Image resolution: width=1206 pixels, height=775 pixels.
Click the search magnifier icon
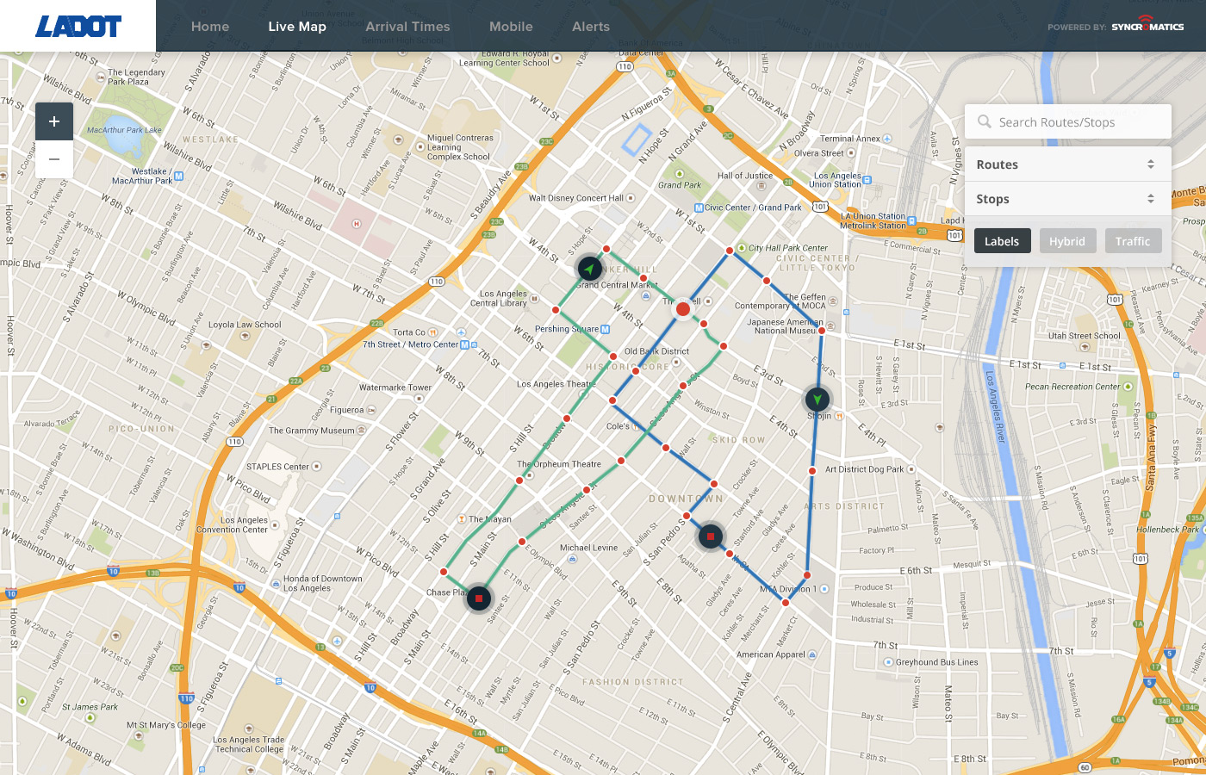click(984, 122)
